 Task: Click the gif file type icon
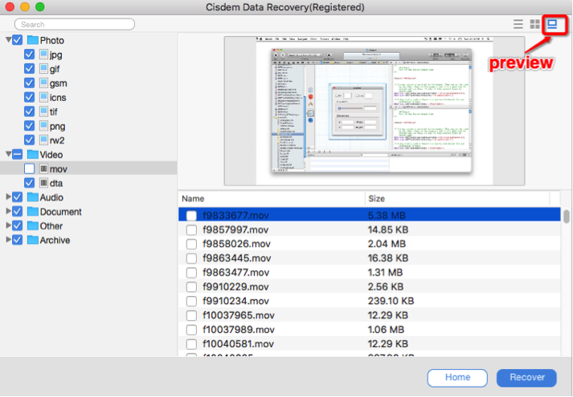click(43, 68)
